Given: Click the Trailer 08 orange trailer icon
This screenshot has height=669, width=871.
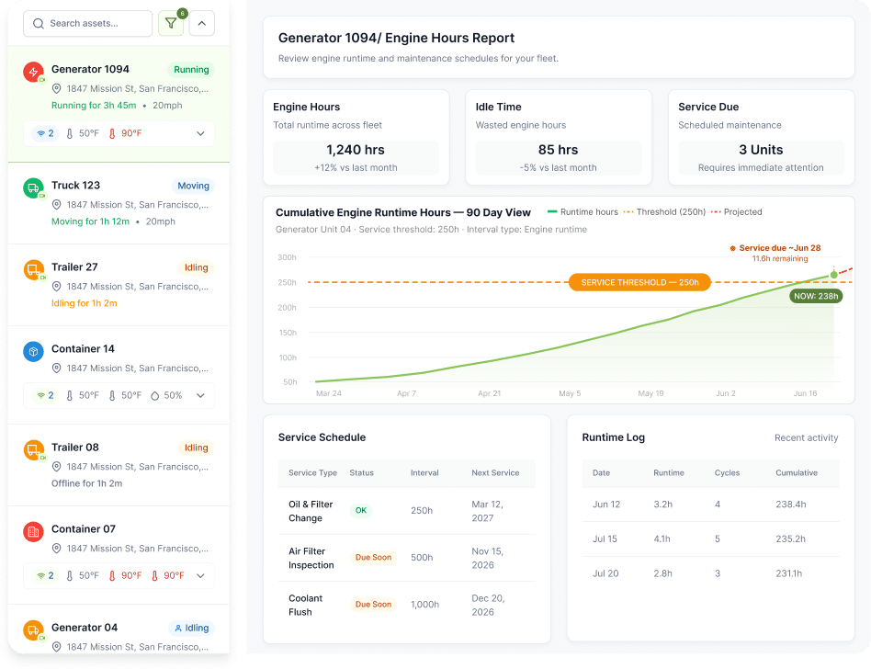Looking at the screenshot, I should [33, 449].
